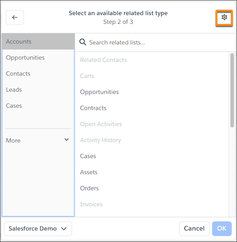This screenshot has width=237, height=242.
Task: Select the Assets related list
Action: tap(89, 172)
